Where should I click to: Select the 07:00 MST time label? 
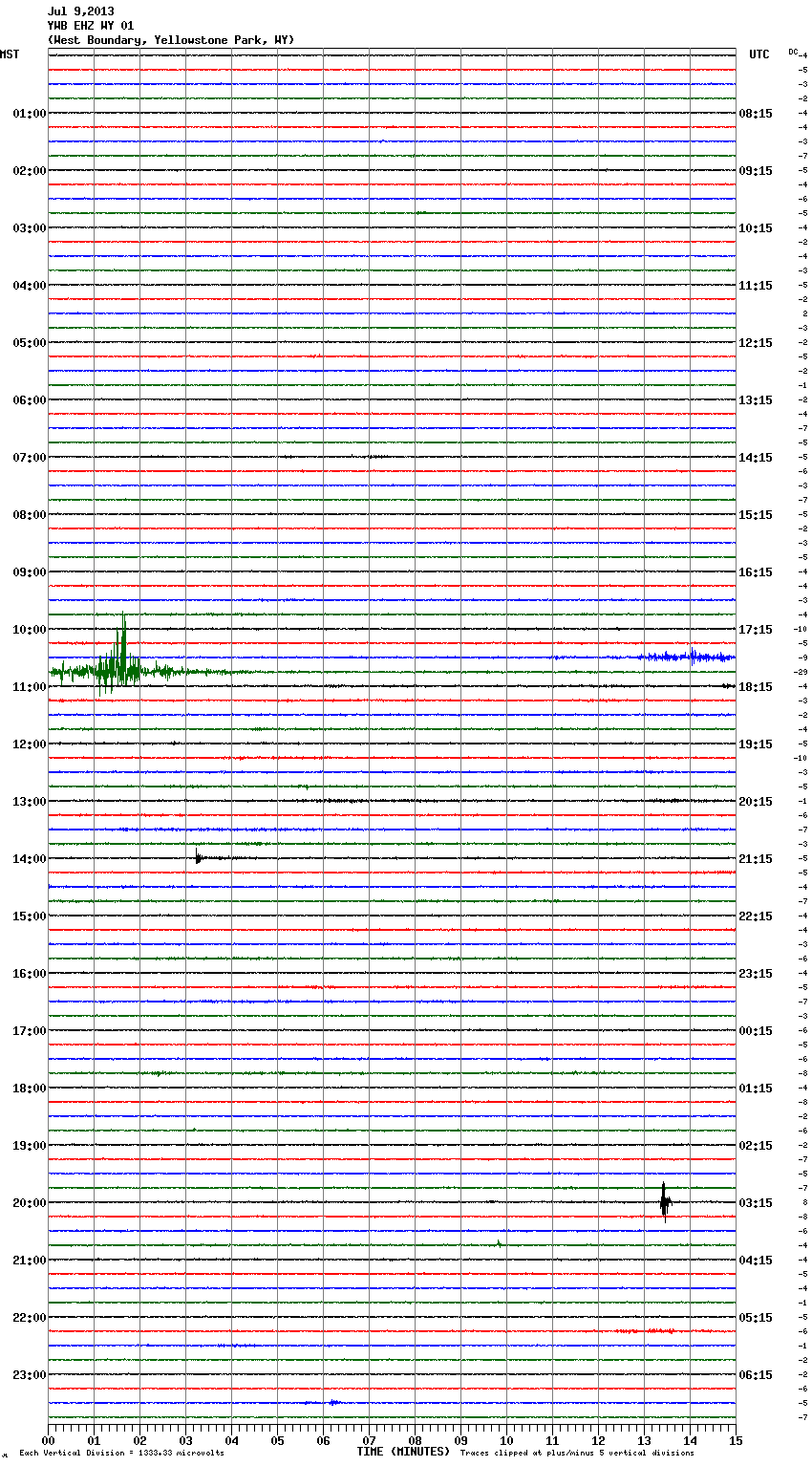[x=29, y=458]
